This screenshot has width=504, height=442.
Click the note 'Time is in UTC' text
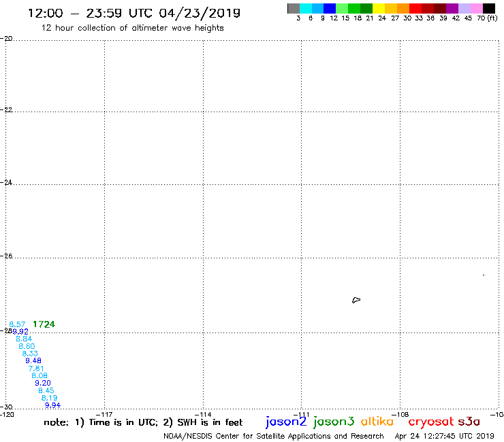tap(123, 422)
